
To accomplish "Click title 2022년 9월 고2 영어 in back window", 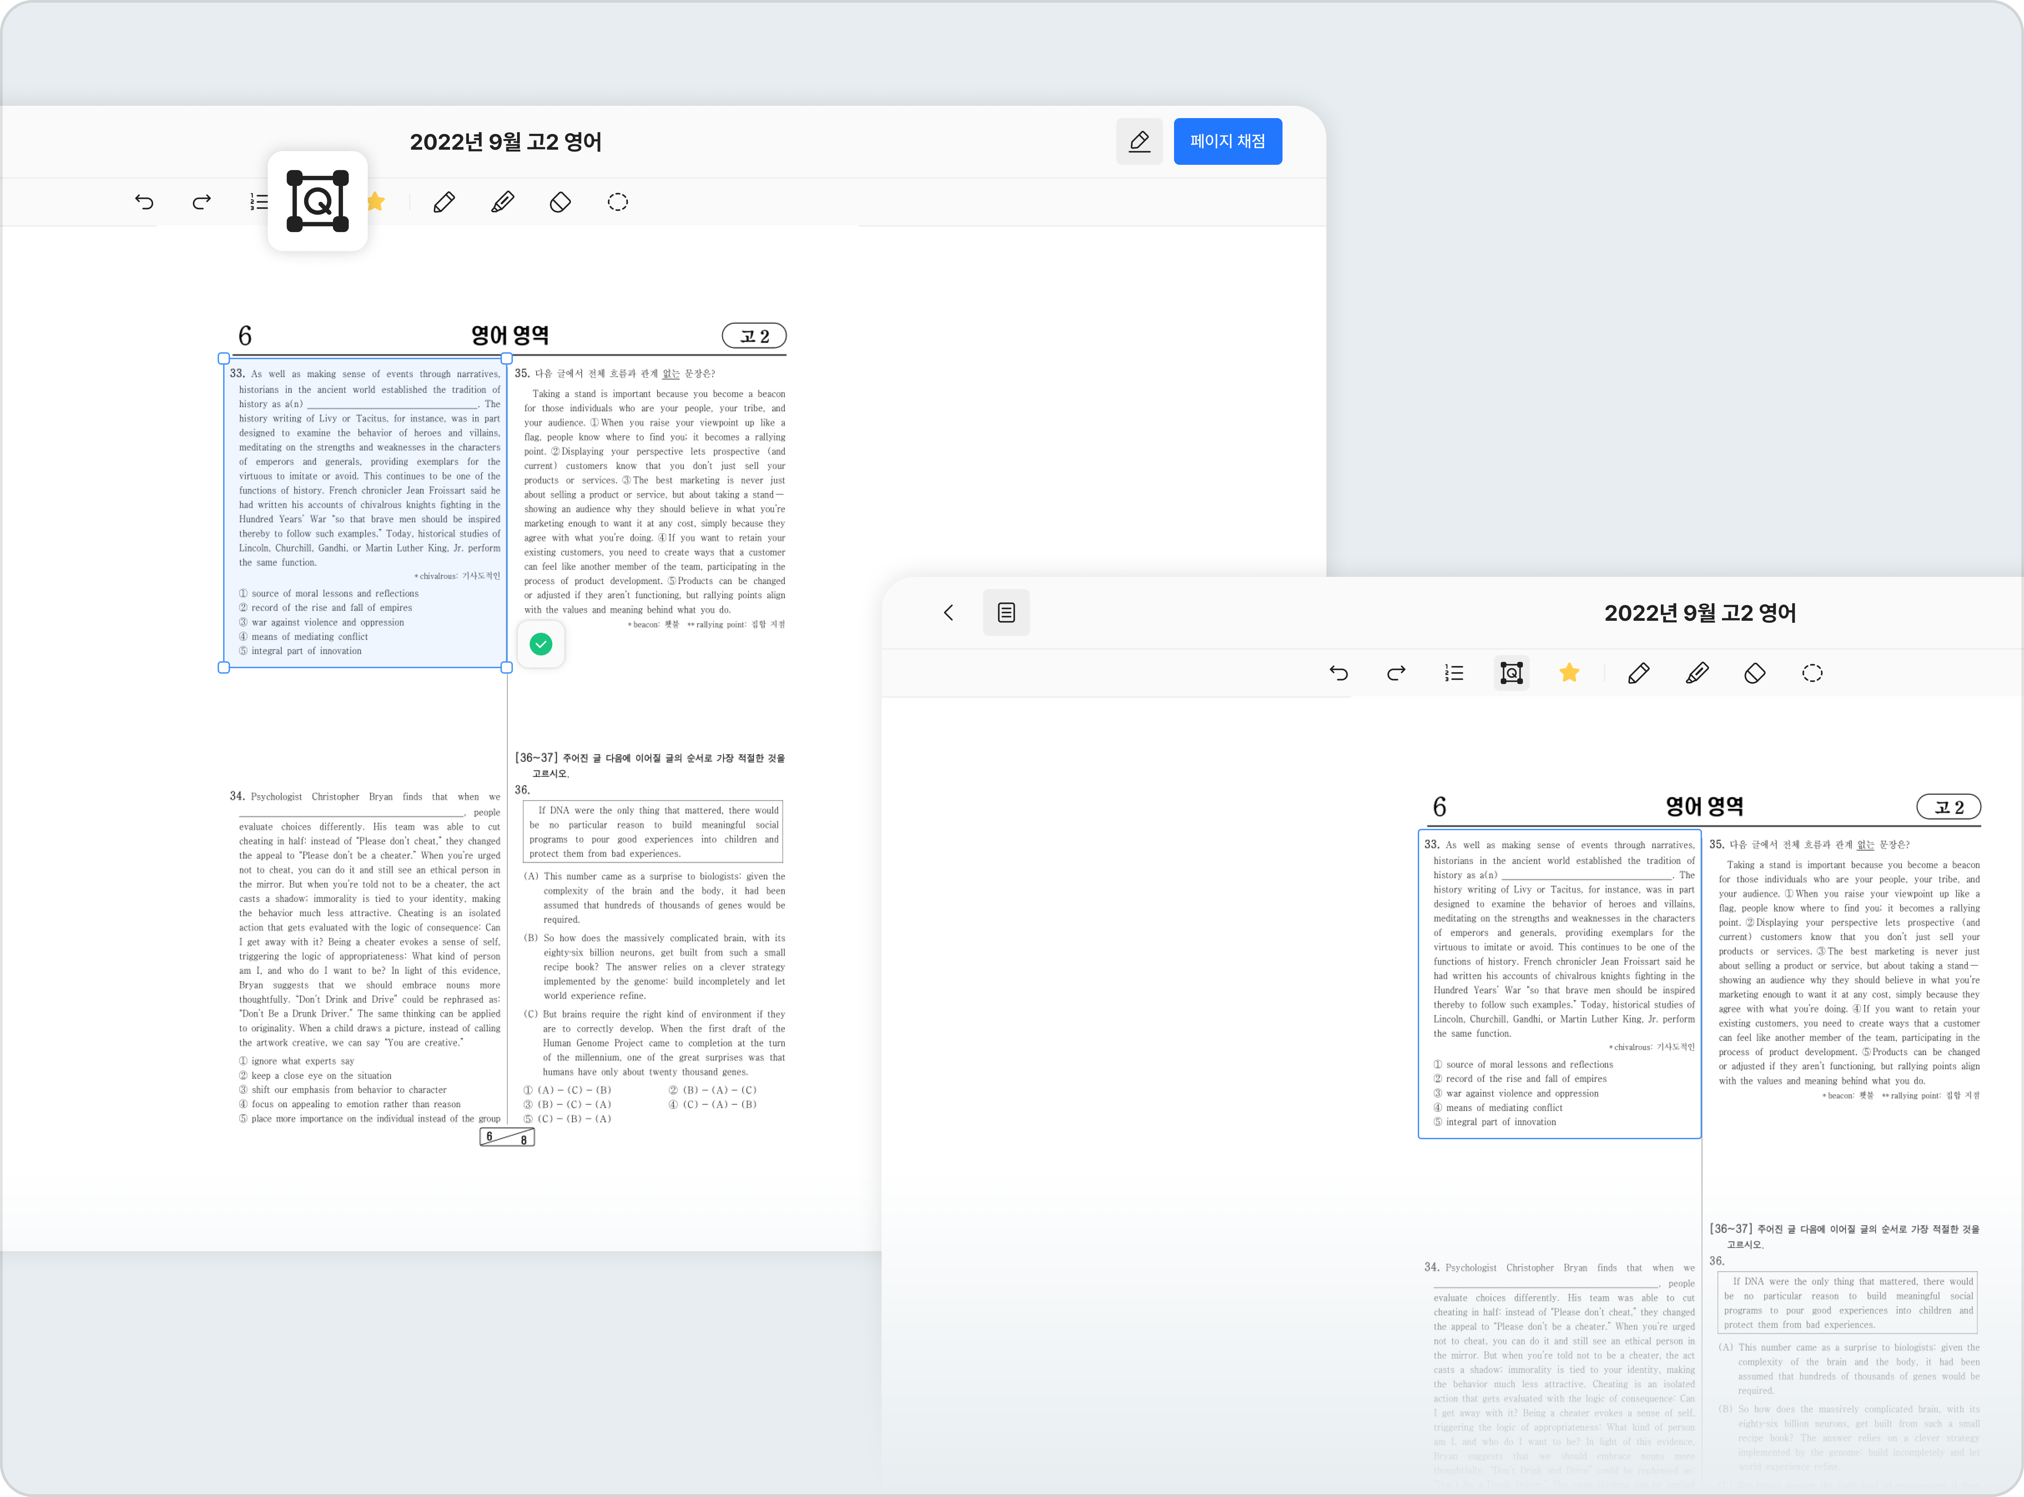I will pos(506,141).
